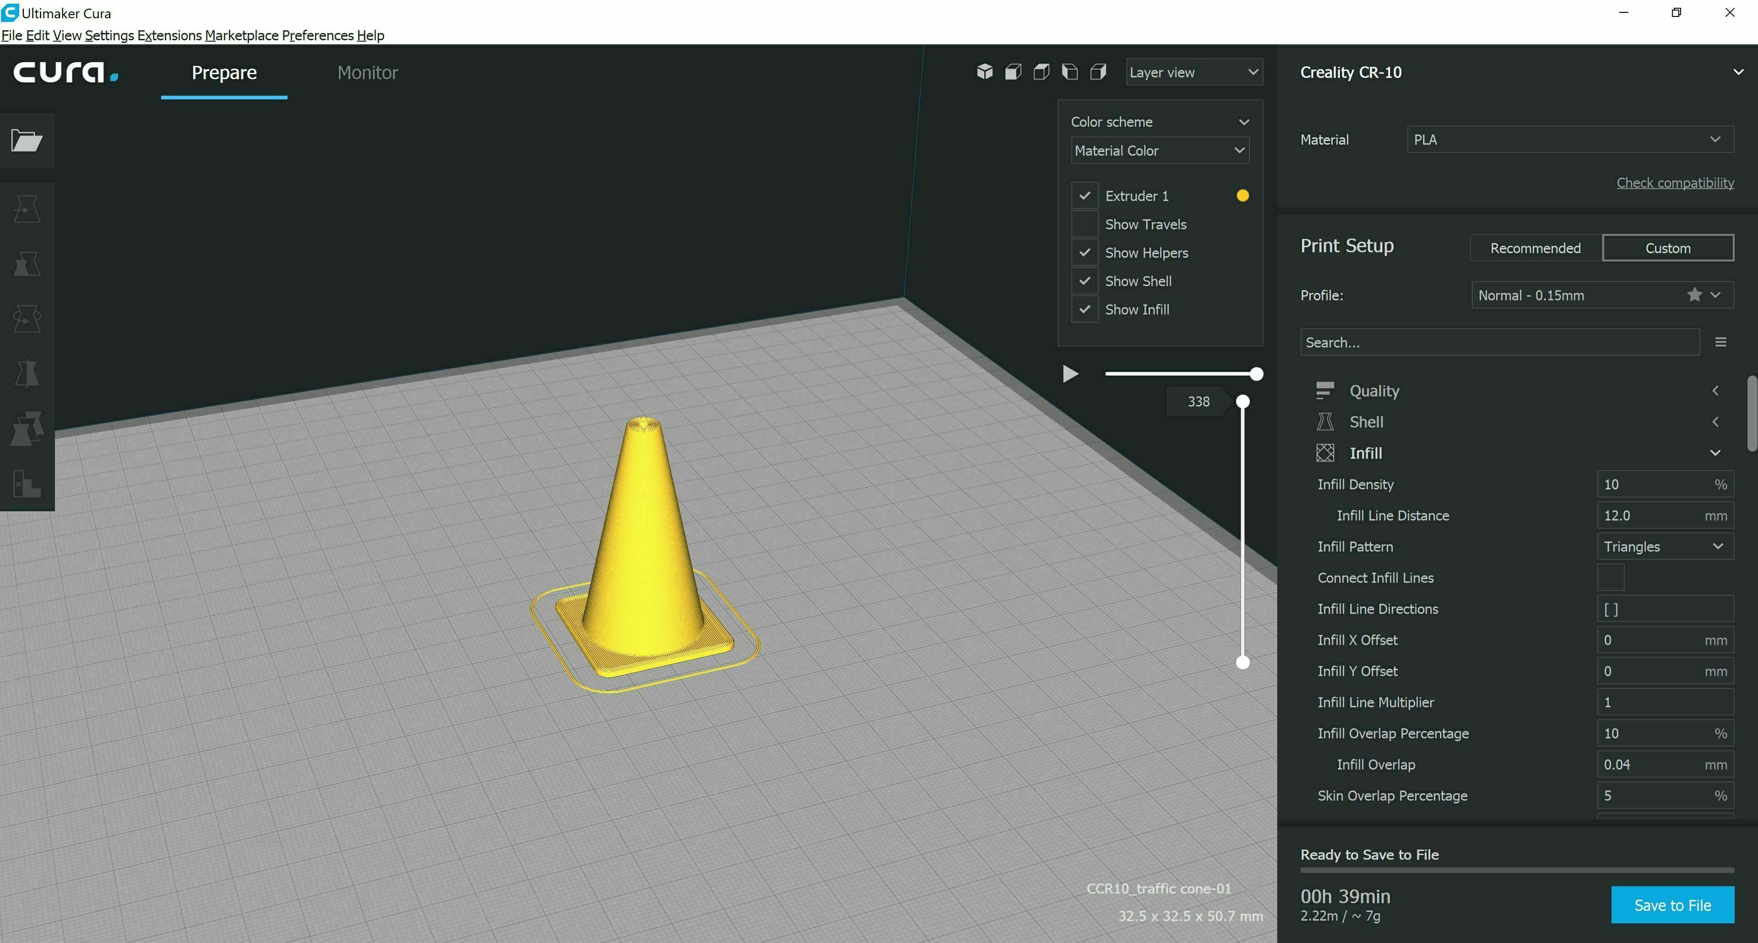Image resolution: width=1758 pixels, height=943 pixels.
Task: Select the Move tool in left toolbar
Action: pos(27,209)
